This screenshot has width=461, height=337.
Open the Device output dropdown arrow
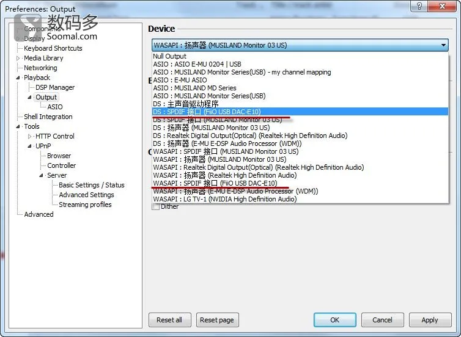click(443, 45)
